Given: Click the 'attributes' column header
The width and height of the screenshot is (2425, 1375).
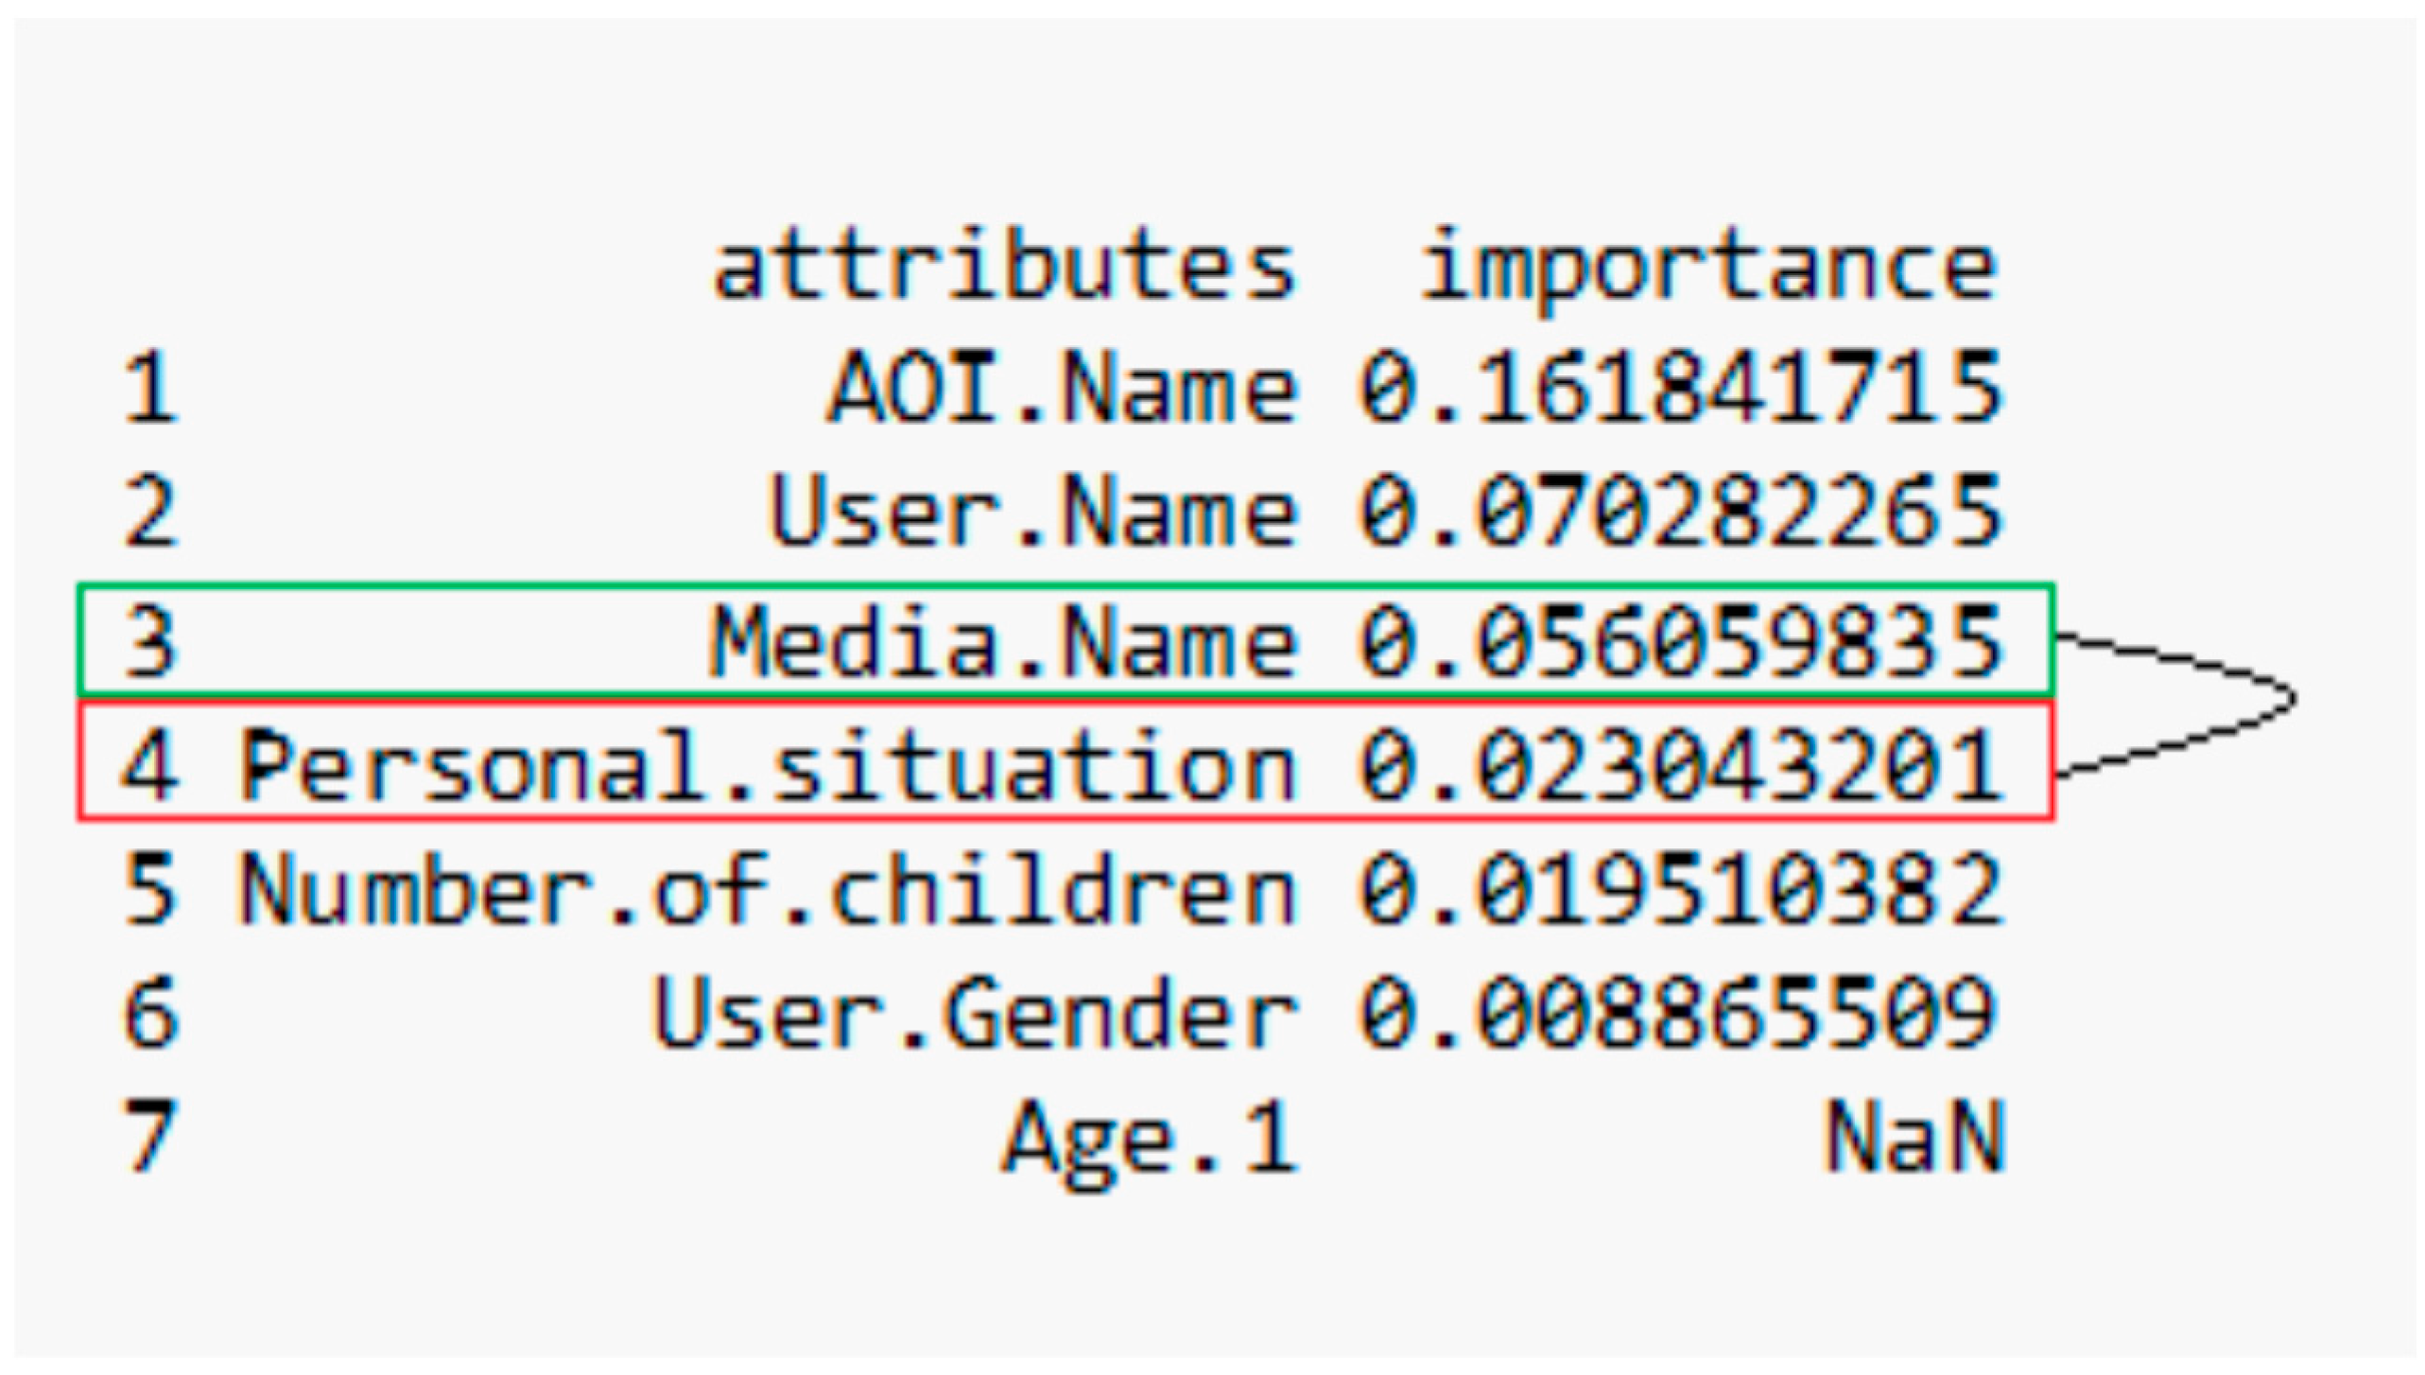Looking at the screenshot, I should point(1003,269).
